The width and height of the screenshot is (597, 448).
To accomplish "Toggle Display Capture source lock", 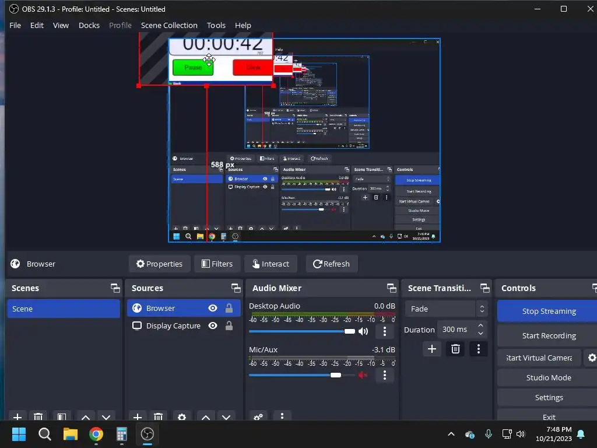I will point(229,325).
